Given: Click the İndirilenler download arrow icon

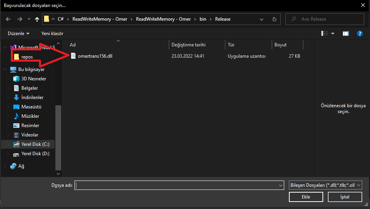Looking at the screenshot, I should coord(16,97).
